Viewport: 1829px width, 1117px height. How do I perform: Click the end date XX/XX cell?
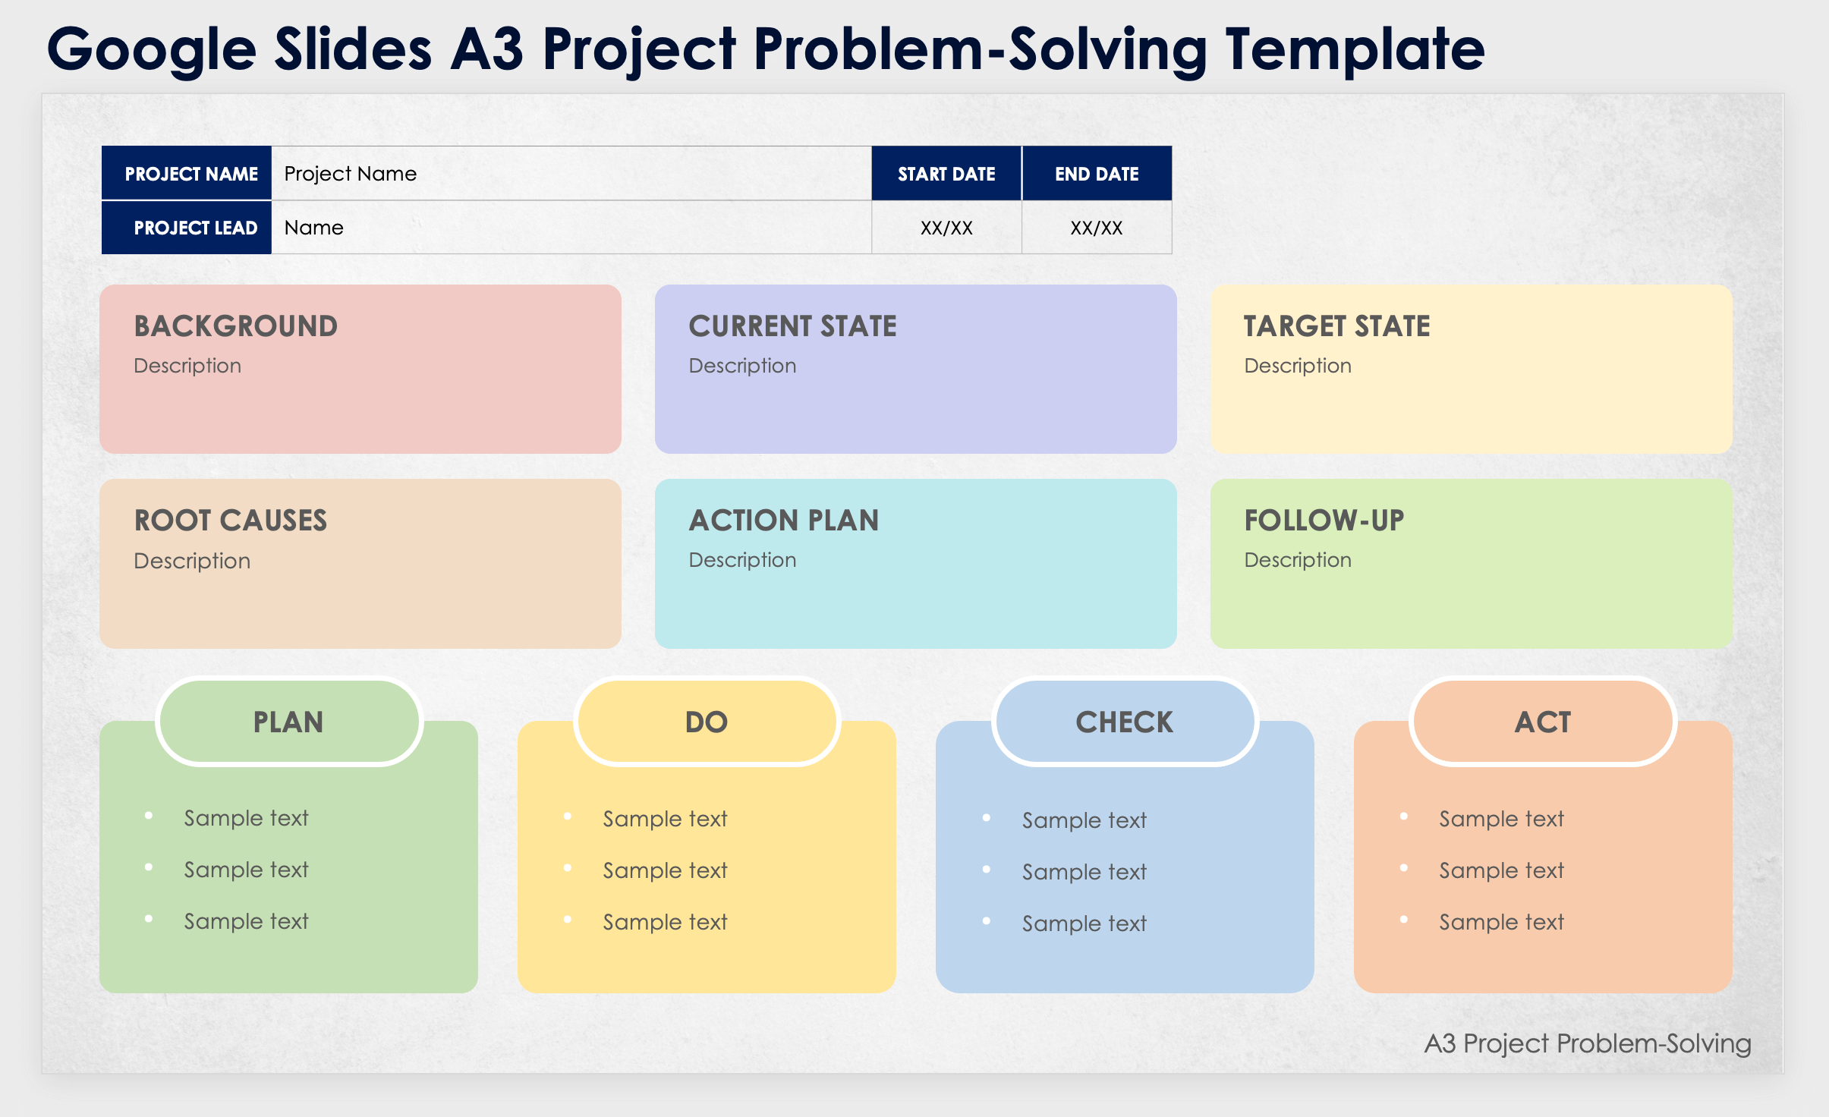click(1096, 228)
